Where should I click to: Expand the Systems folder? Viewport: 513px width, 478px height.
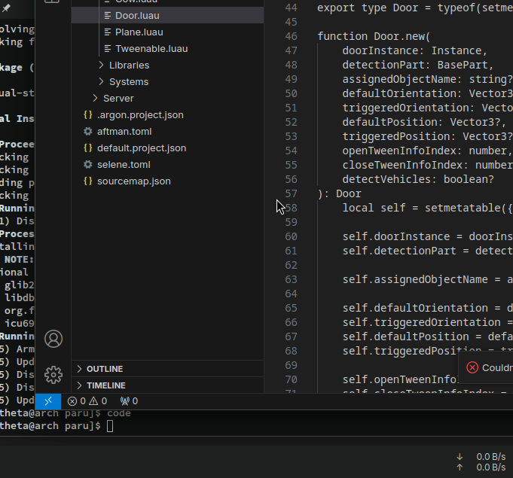point(167,82)
